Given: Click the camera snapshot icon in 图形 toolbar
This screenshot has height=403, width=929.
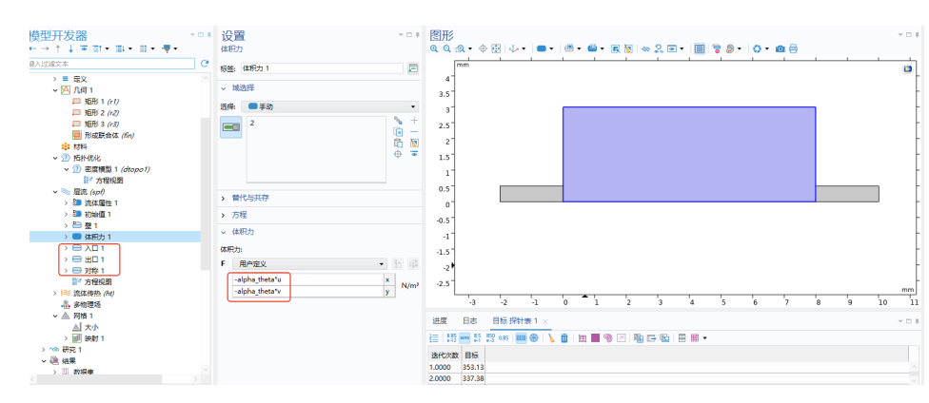Looking at the screenshot, I should click(x=781, y=48).
